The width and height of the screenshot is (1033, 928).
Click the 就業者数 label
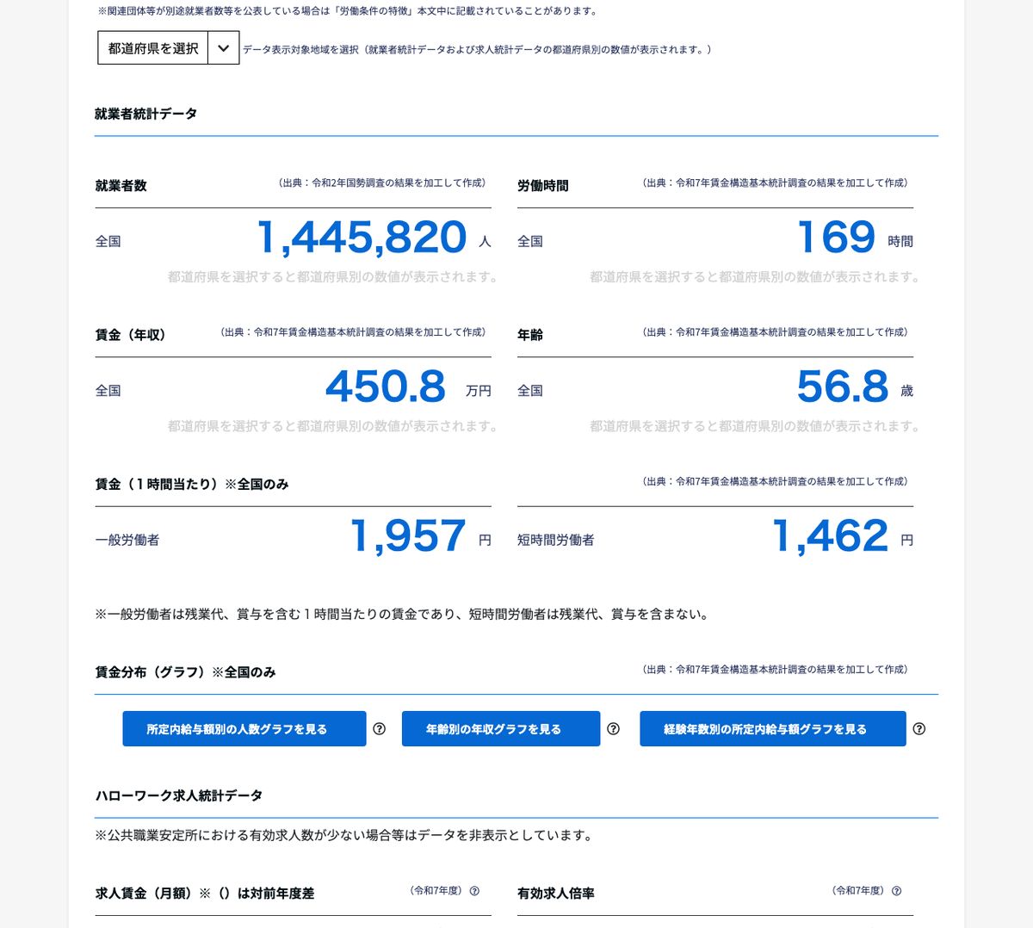click(x=121, y=186)
